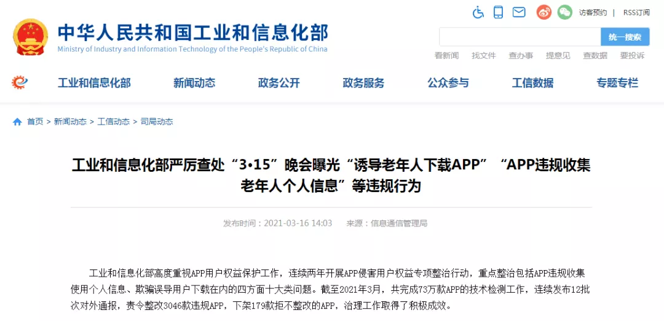Select 要投诉 quick link

coord(632,55)
